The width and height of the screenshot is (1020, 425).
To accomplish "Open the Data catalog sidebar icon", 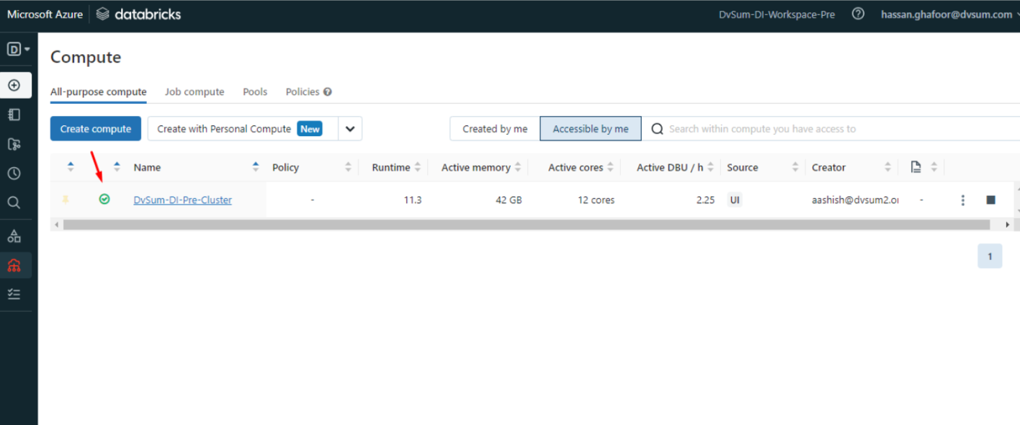I will 16,235.
